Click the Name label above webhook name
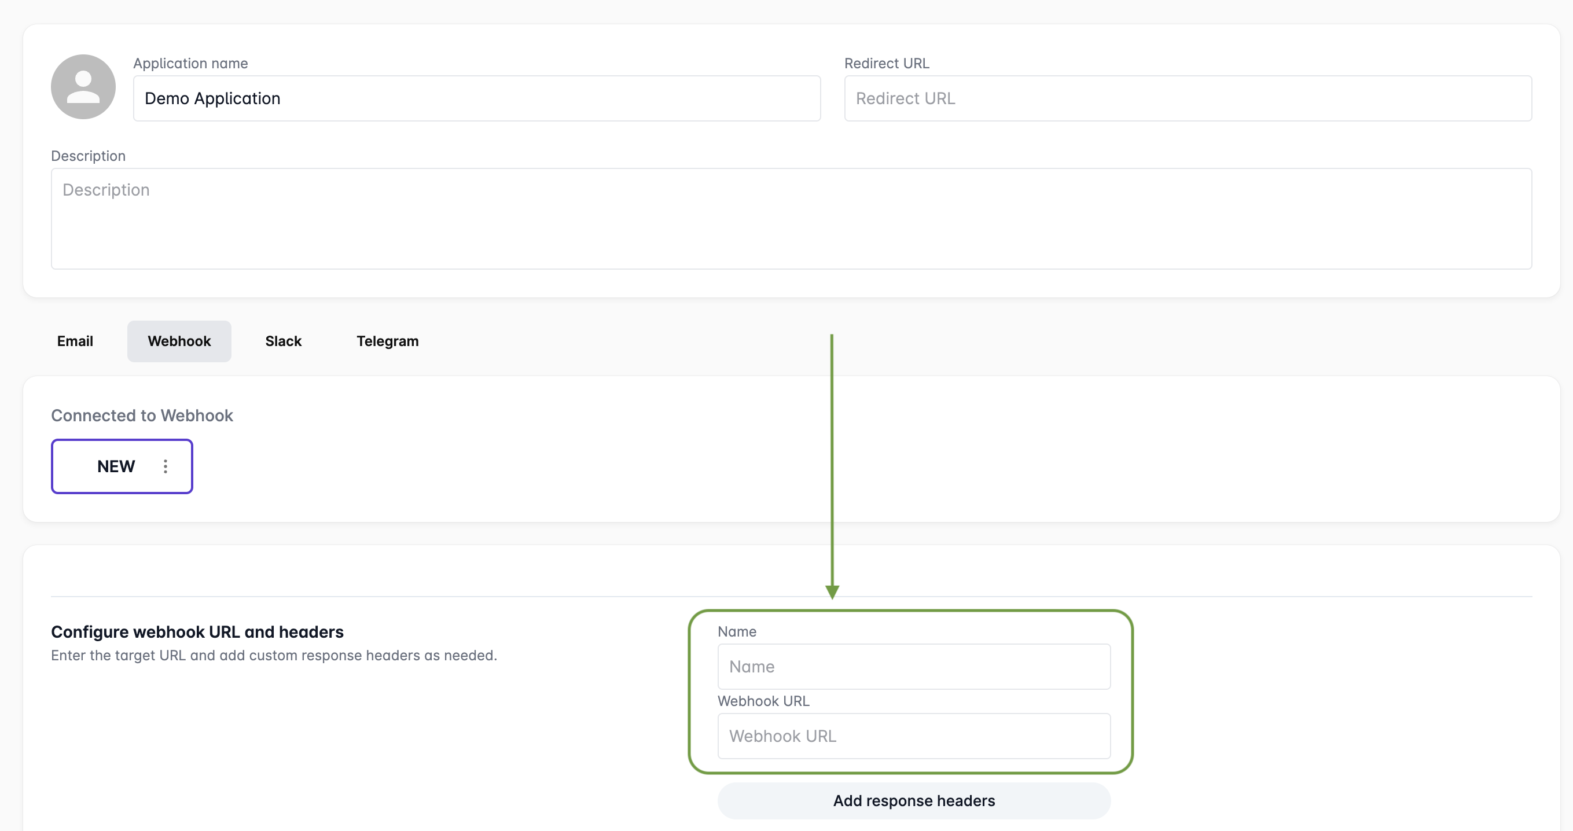The height and width of the screenshot is (831, 1573). pos(736,631)
